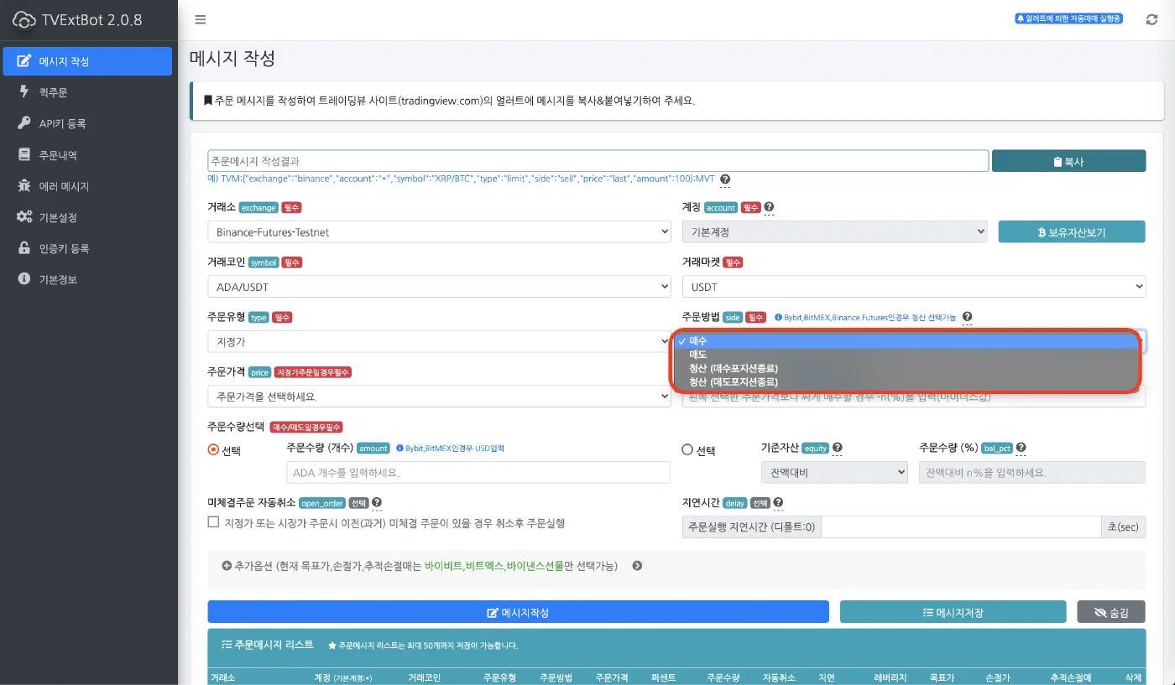Open the 계정 기본계정 dropdown
The height and width of the screenshot is (685, 1175).
click(835, 231)
